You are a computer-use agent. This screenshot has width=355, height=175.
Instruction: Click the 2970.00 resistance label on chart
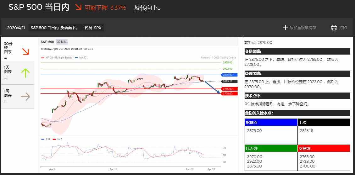click(228, 62)
